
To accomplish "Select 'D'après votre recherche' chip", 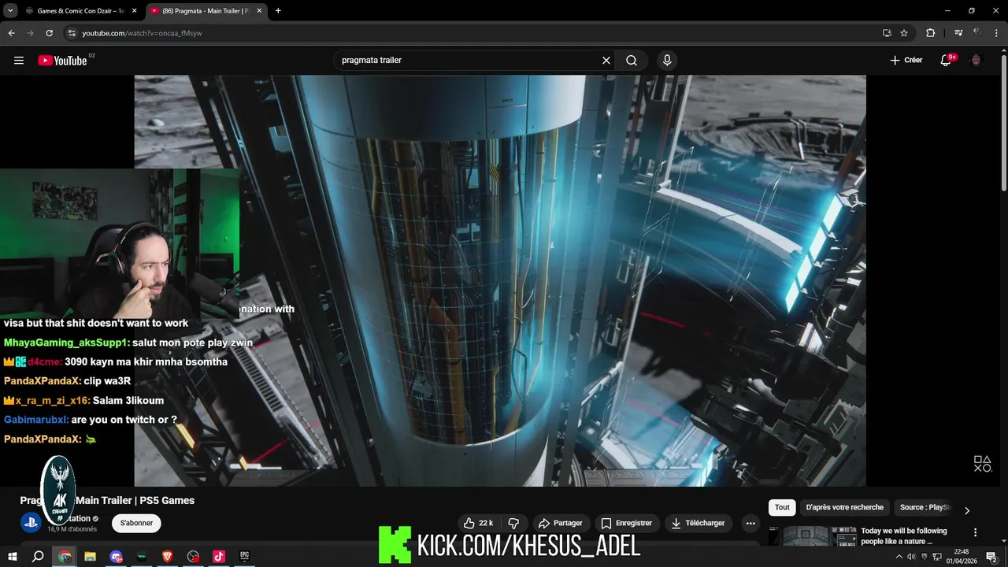I will pos(845,508).
